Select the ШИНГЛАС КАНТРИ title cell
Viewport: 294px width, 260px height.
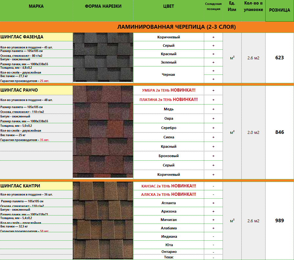tap(36, 186)
